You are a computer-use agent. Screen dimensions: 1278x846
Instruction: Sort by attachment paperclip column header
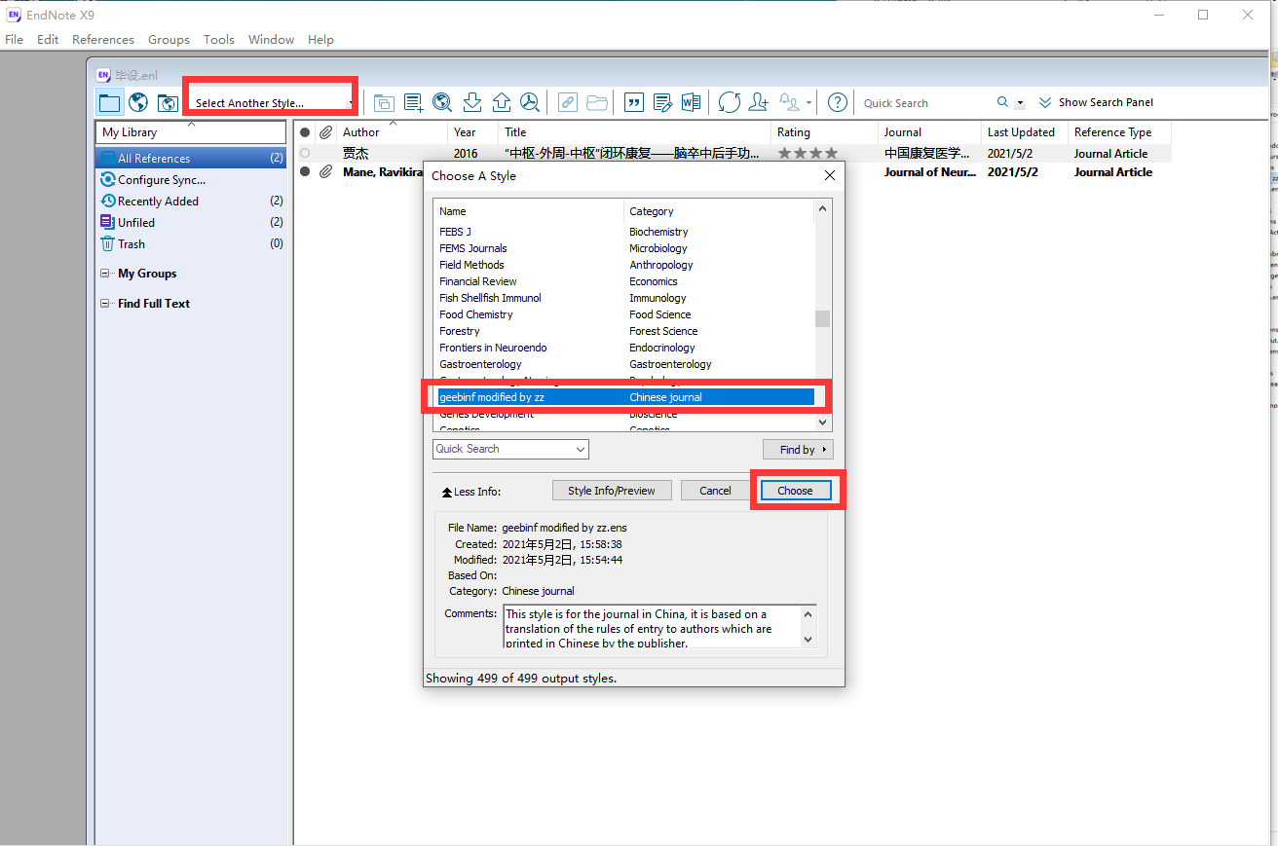(325, 132)
